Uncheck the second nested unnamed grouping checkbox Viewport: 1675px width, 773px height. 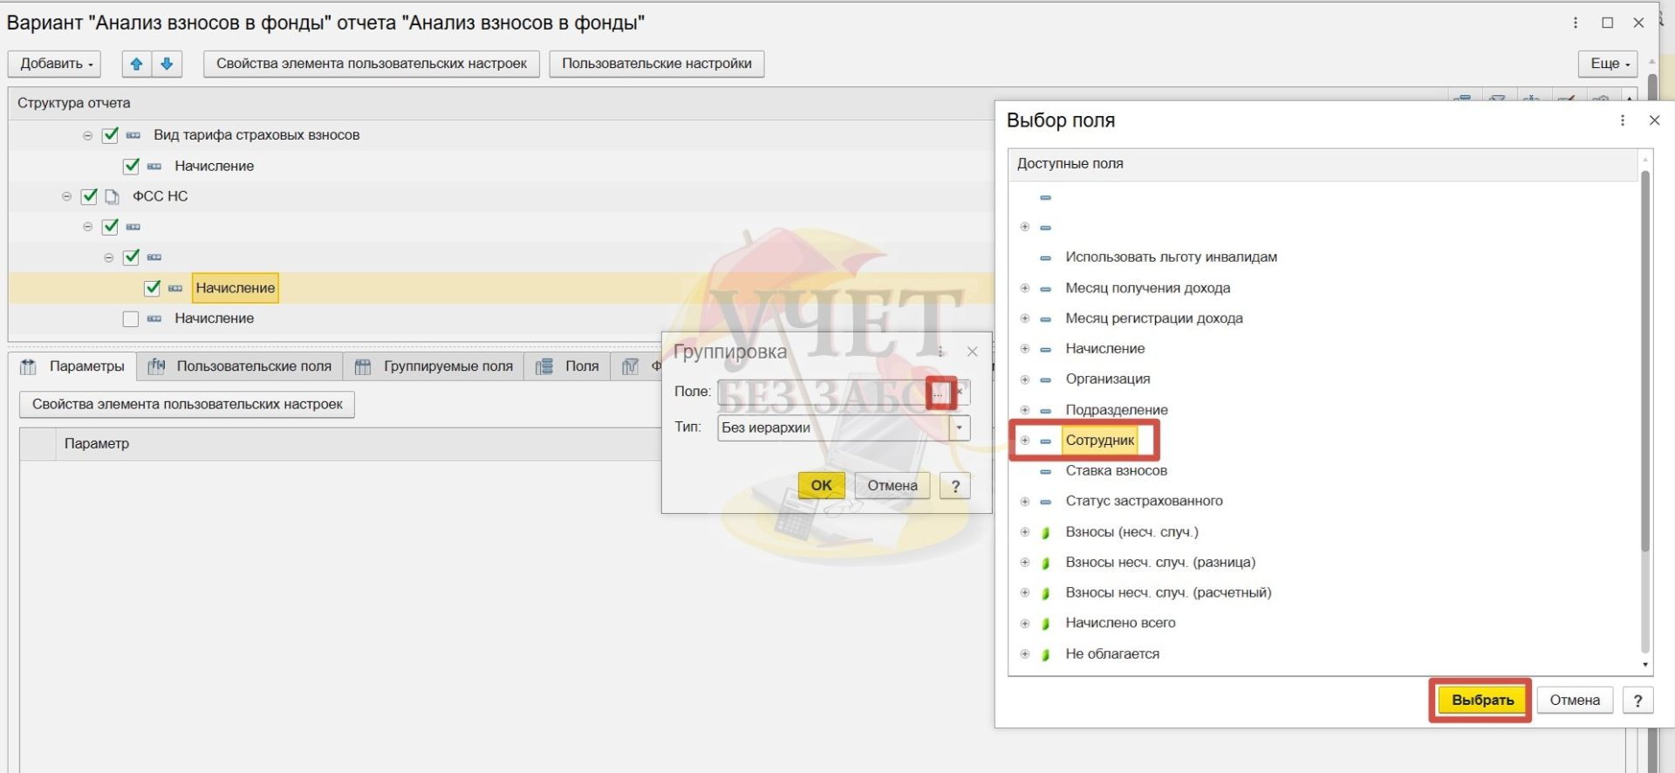click(x=131, y=257)
